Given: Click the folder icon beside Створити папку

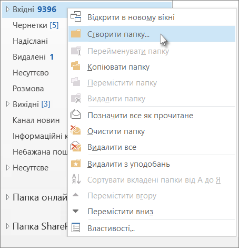Looking at the screenshot, I should pyautogui.click(x=76, y=33).
